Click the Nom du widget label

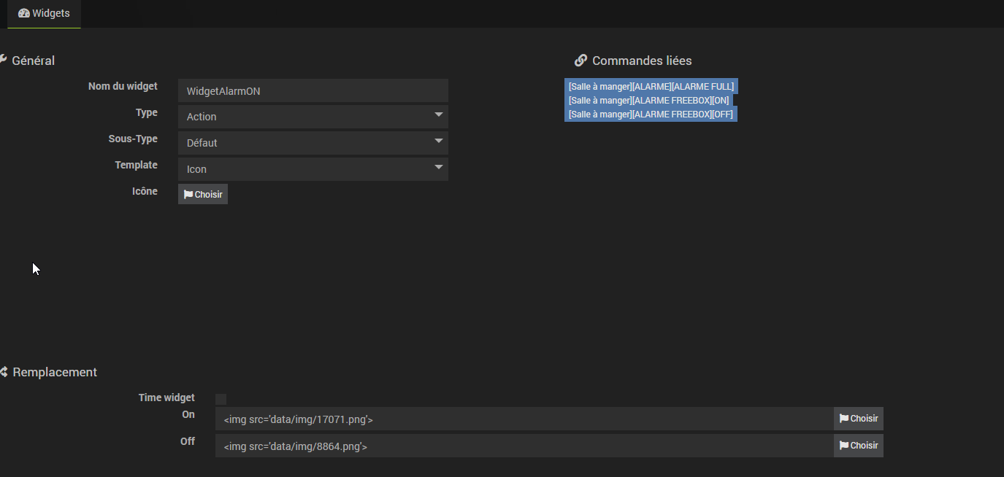[x=123, y=86]
